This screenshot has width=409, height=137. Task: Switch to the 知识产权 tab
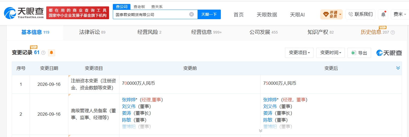coord(321,32)
